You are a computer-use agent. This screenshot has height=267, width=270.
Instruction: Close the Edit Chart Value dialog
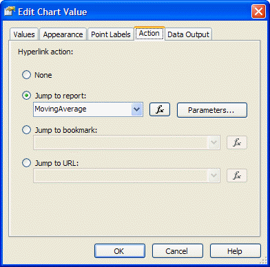(258, 12)
